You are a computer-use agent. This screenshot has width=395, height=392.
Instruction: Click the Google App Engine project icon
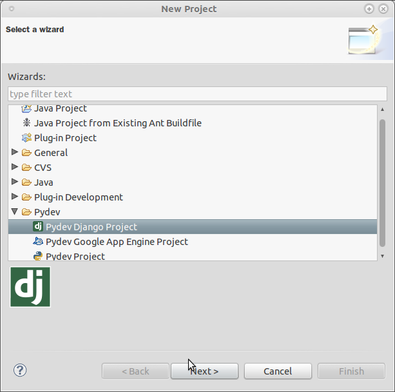coord(38,242)
